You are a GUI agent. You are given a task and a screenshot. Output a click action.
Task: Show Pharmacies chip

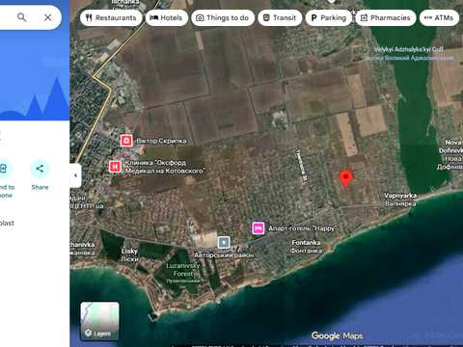[386, 17]
